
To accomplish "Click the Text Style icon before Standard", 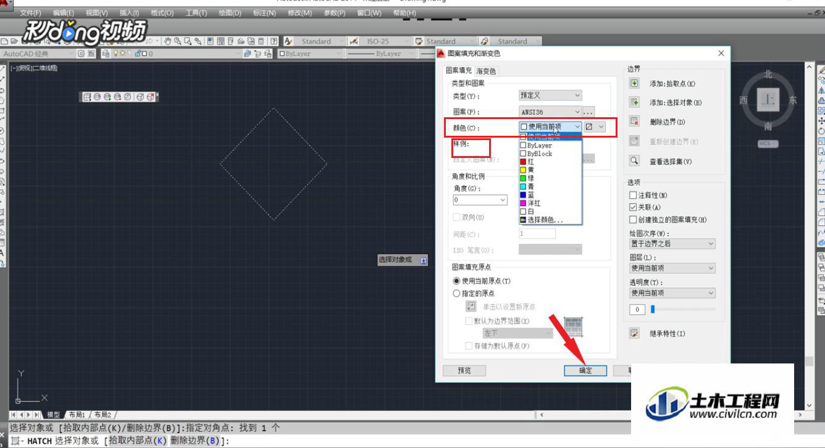I will pos(288,41).
